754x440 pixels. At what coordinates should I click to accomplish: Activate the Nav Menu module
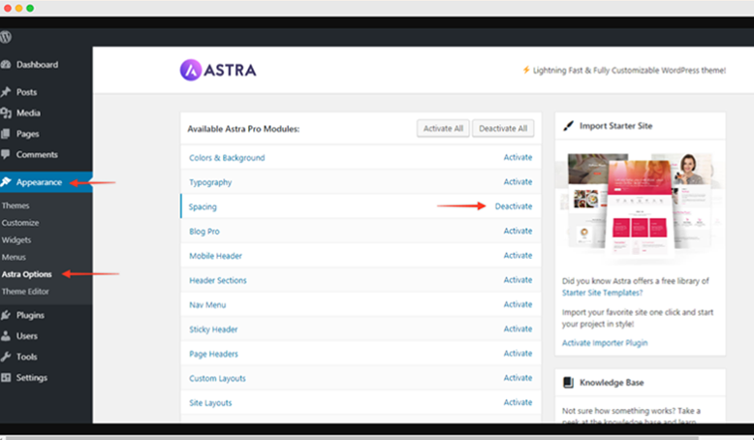(x=518, y=304)
